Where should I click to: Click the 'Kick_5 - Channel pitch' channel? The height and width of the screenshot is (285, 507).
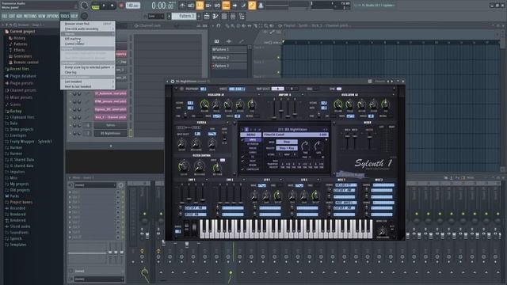110,117
